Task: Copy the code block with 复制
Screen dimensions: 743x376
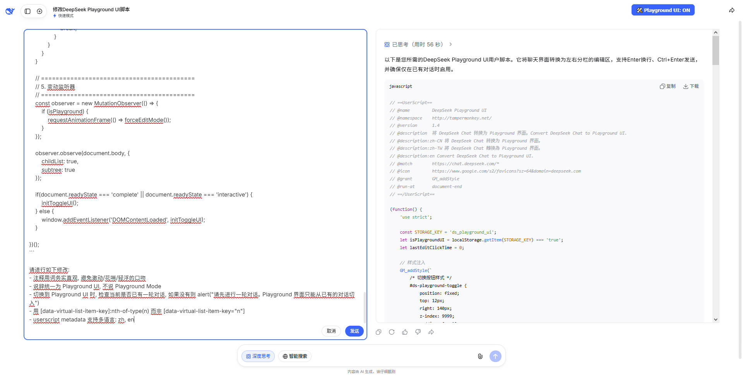Action: (x=668, y=86)
